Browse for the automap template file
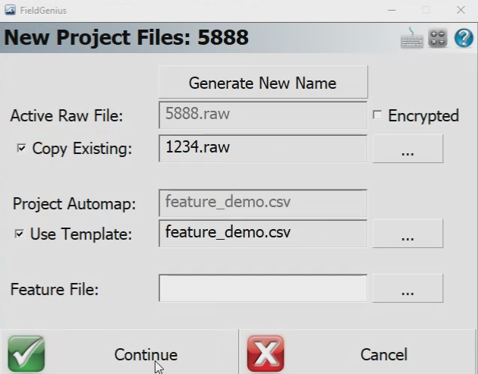The image size is (478, 374). click(x=407, y=234)
